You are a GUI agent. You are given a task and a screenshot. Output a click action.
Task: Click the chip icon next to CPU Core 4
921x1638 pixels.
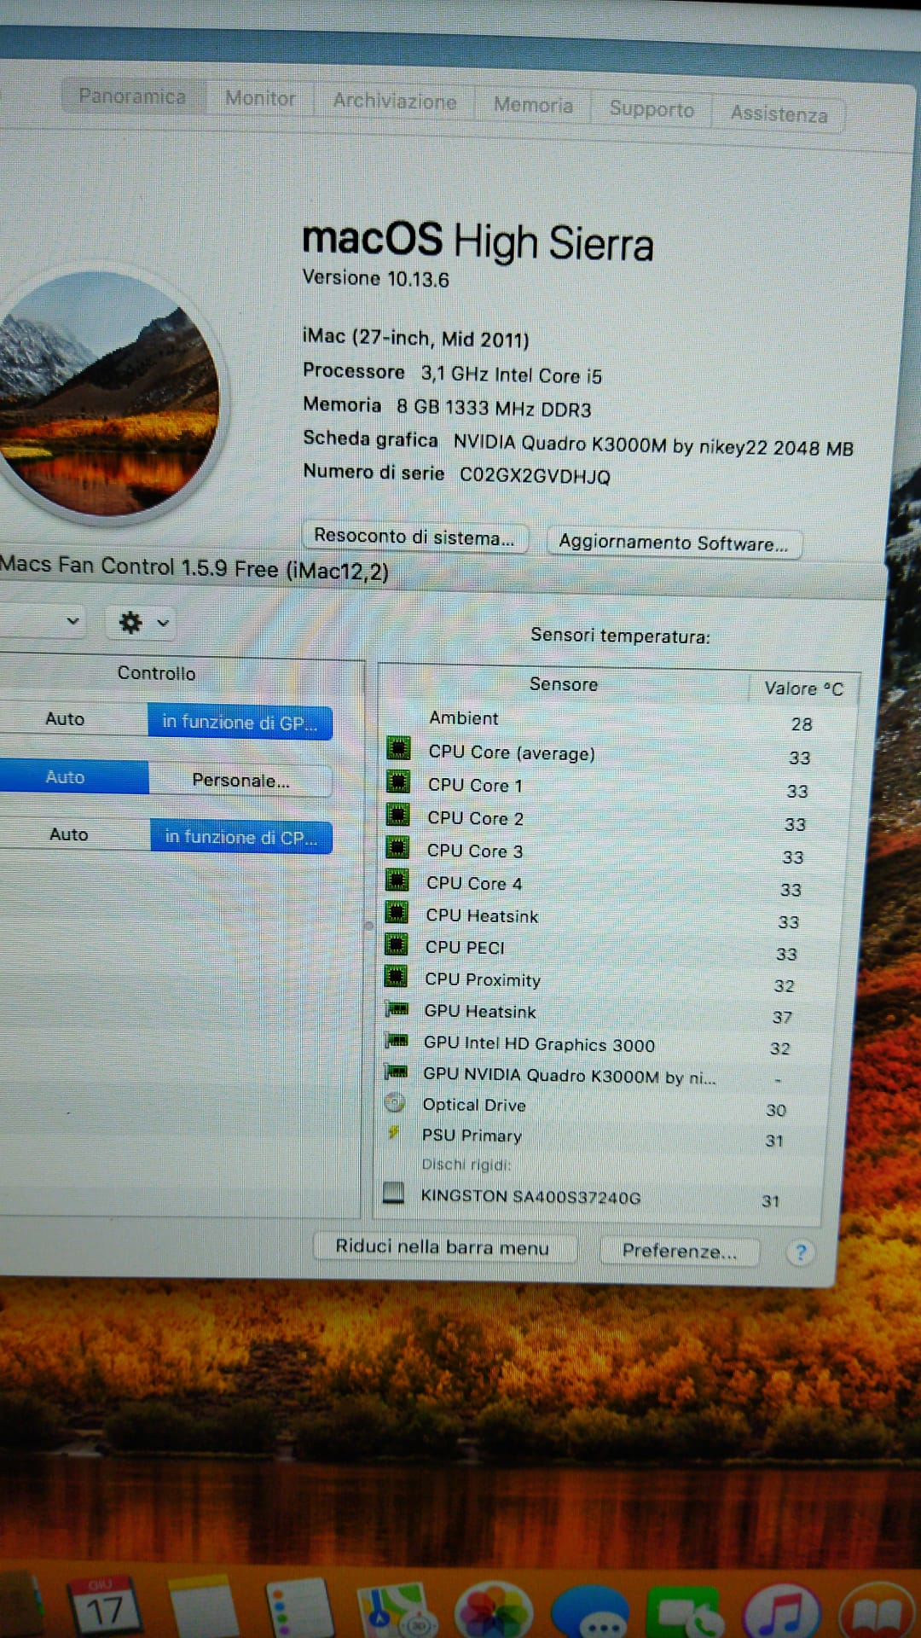click(397, 880)
